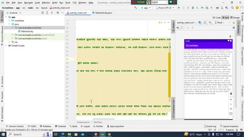
Task: Click the Sync Project with Gradle Files icon
Action: (217, 8)
